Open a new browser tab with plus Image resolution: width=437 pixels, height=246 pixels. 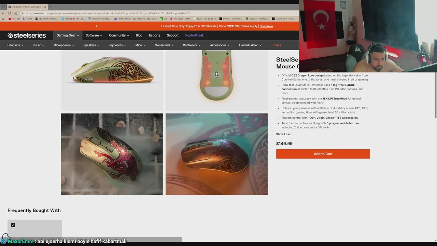[51, 6]
